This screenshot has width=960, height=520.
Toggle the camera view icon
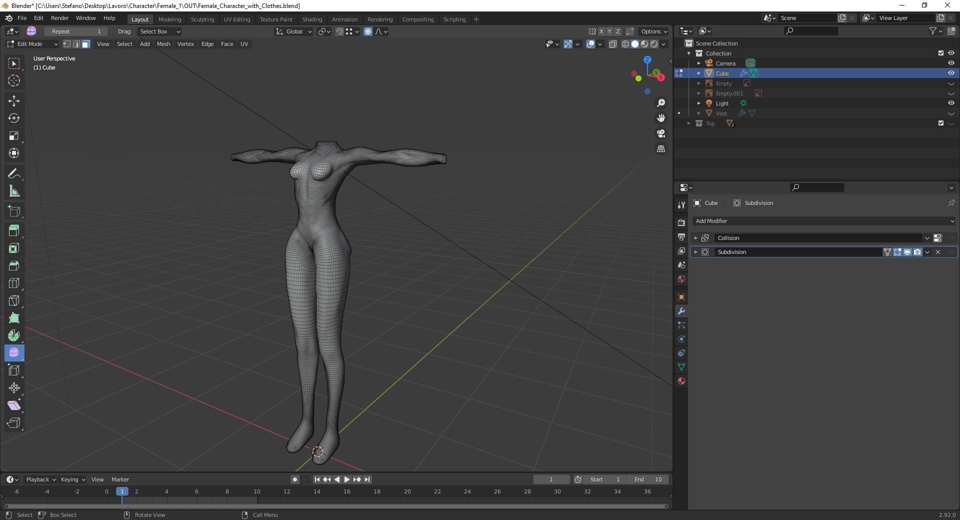click(x=661, y=133)
